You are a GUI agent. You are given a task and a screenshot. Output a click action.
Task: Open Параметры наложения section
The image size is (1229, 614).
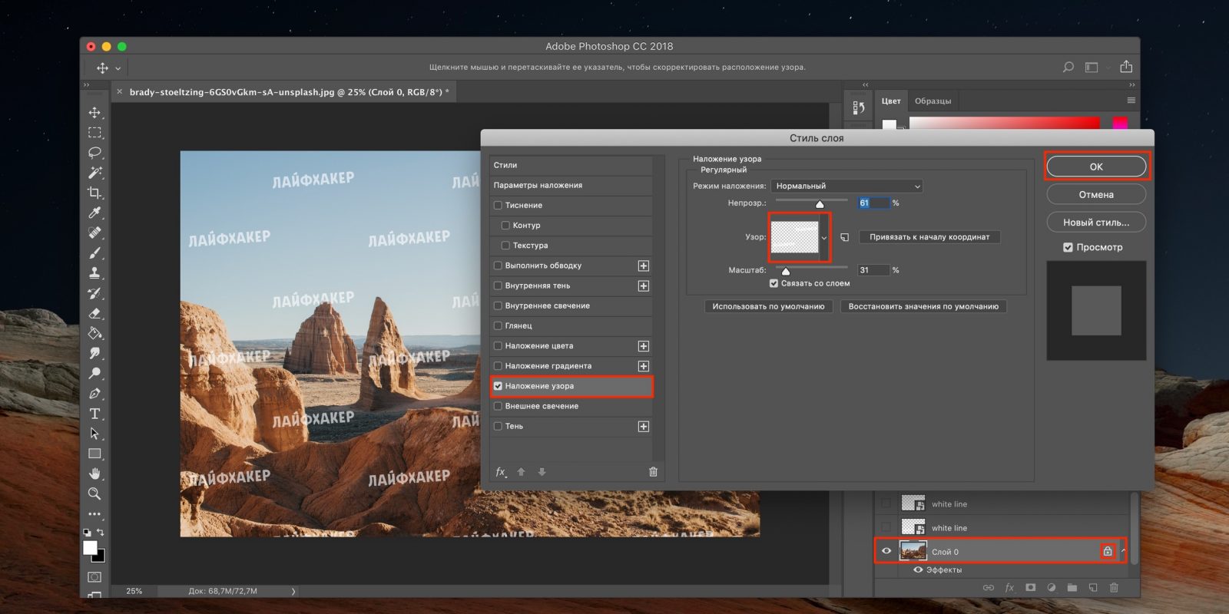point(538,185)
